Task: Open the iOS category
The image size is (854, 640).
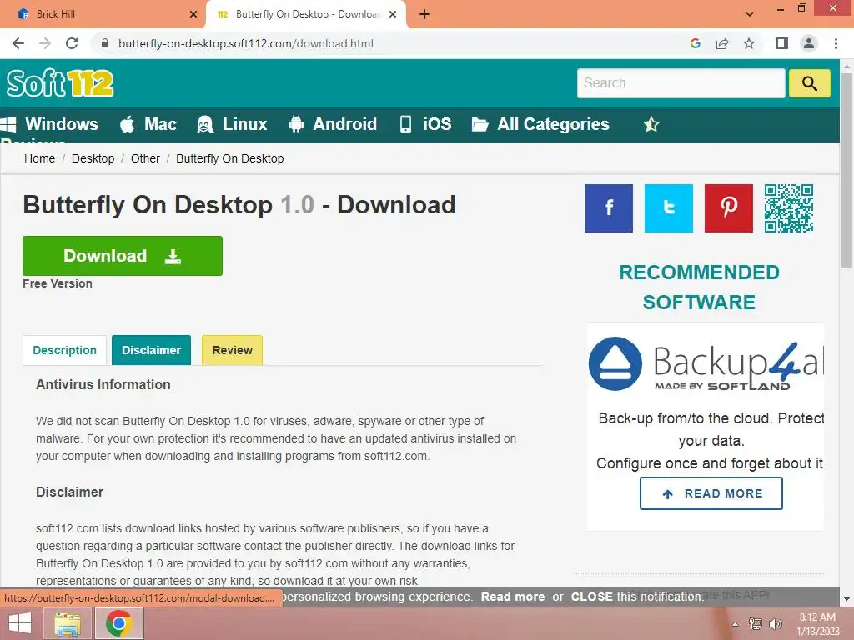Action: (425, 124)
